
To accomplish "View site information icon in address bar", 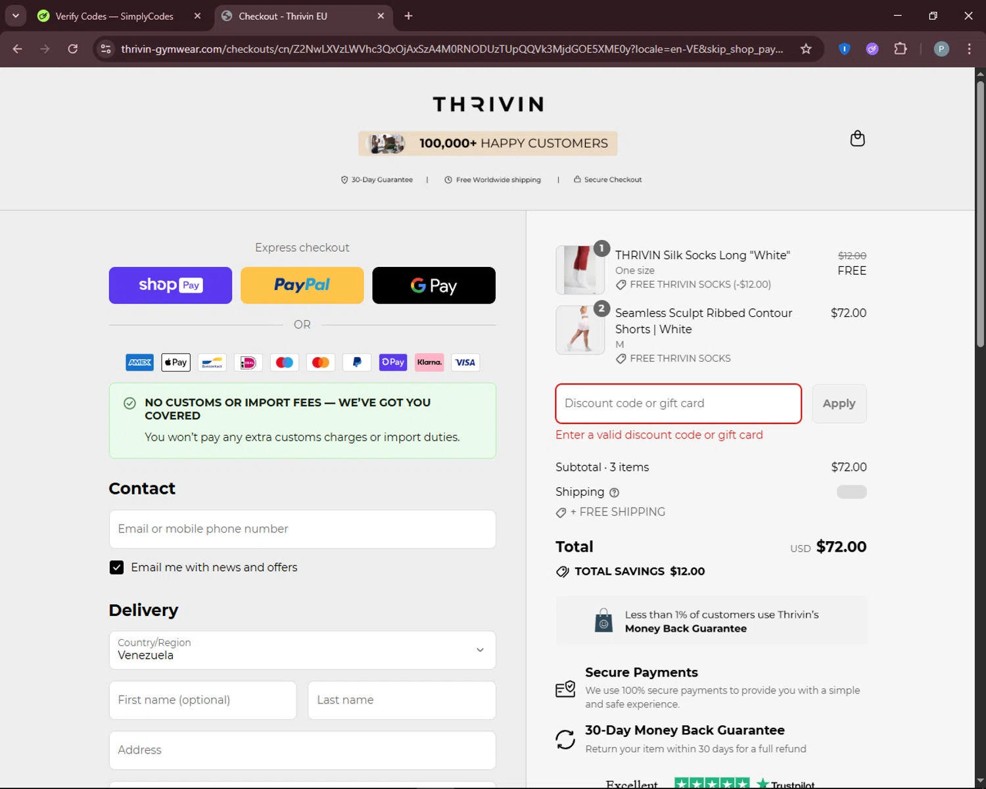I will (106, 49).
